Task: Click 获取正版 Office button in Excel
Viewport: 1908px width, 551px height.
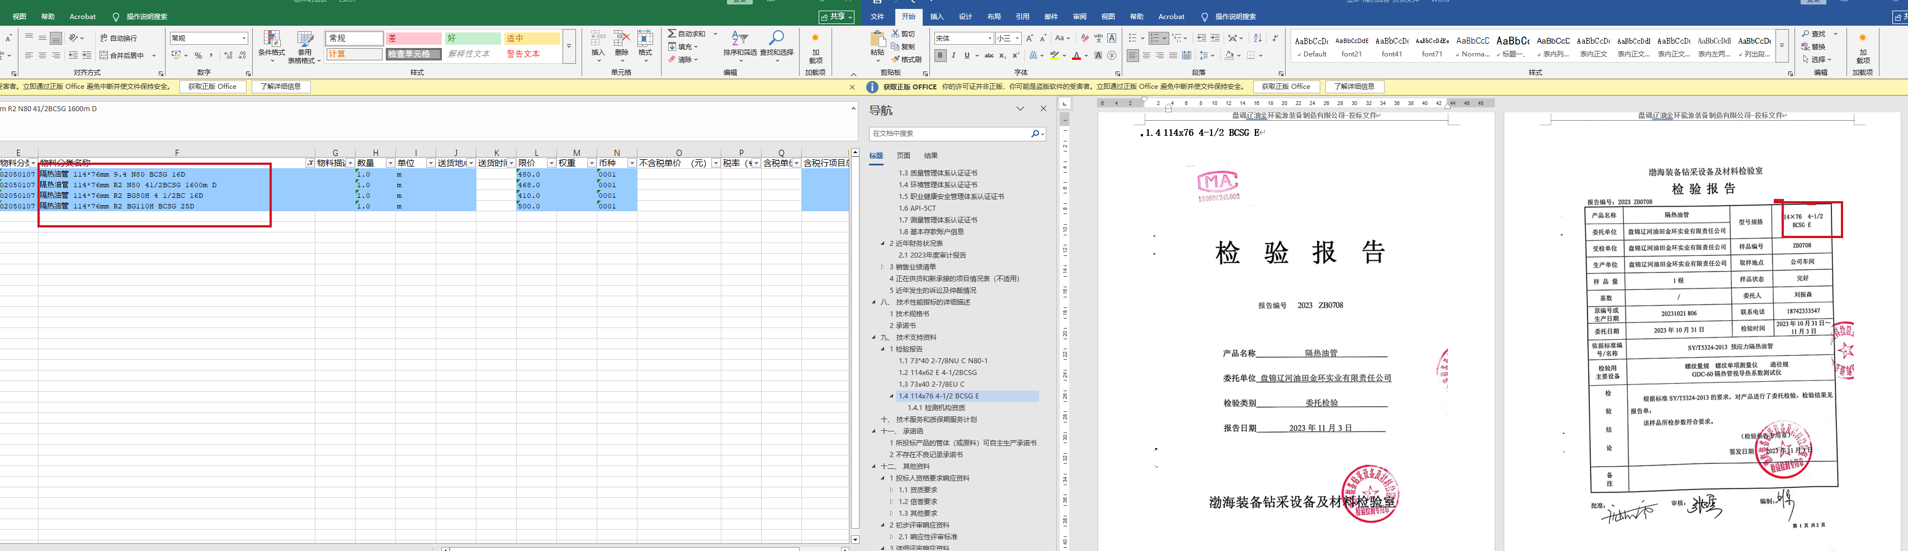Action: pos(212,87)
